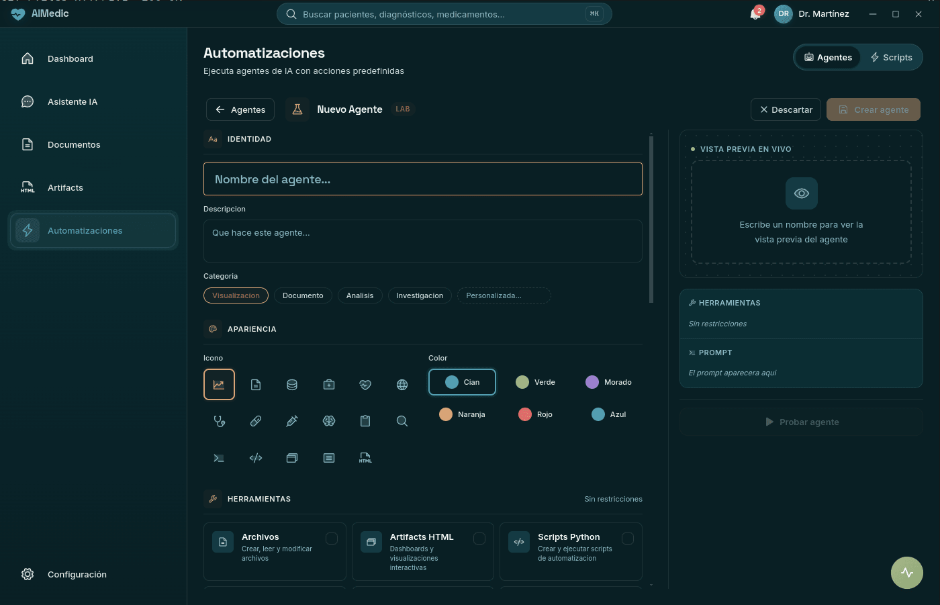Select the heart pulse icon
Viewport: 940px width, 605px height.
tap(365, 385)
